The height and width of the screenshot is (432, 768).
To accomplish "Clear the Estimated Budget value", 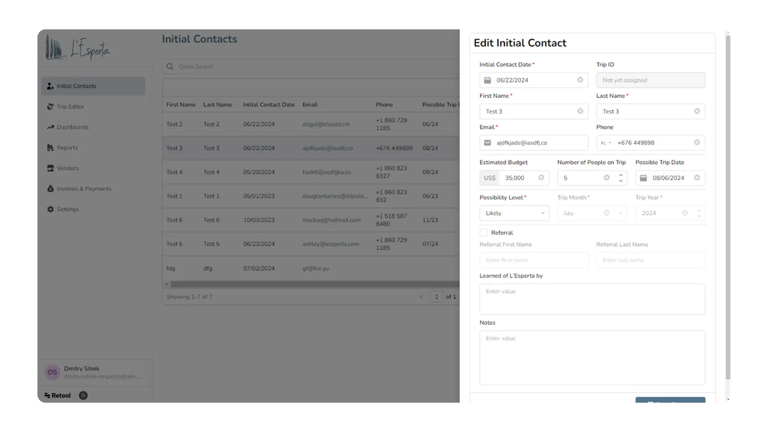I will [x=541, y=178].
